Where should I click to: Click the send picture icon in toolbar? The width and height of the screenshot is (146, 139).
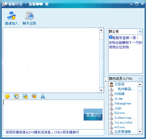click(25, 96)
